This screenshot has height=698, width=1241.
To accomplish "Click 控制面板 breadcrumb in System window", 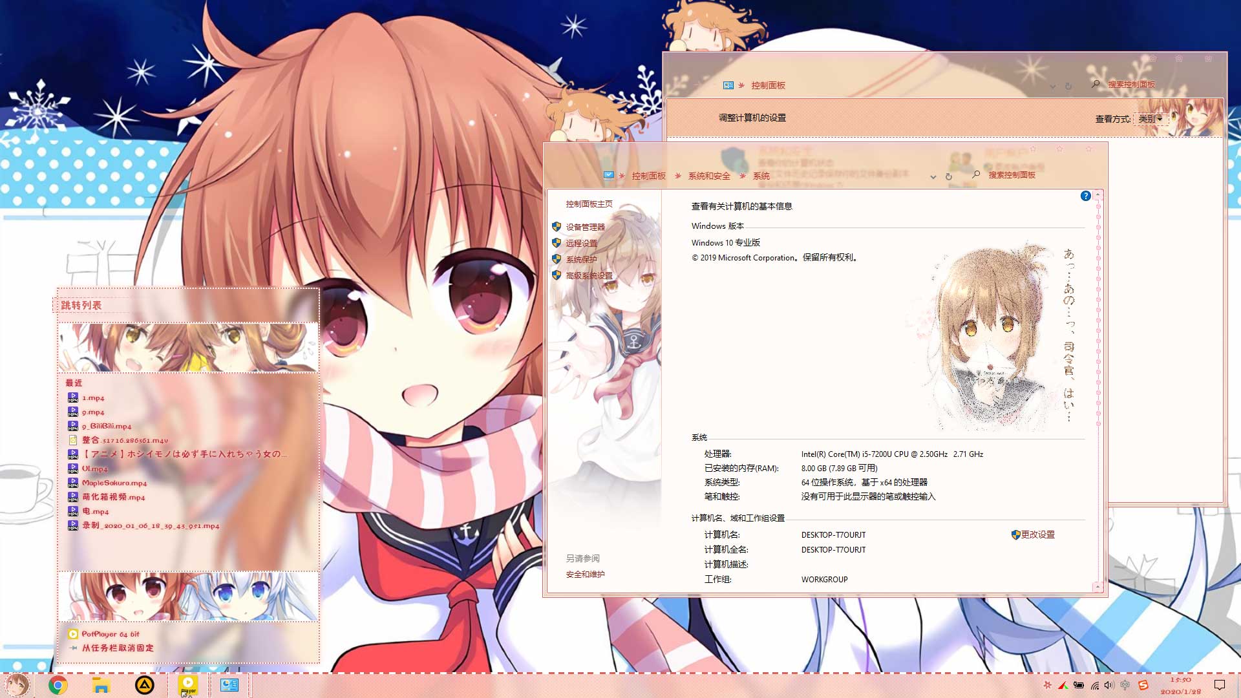I will pyautogui.click(x=649, y=176).
